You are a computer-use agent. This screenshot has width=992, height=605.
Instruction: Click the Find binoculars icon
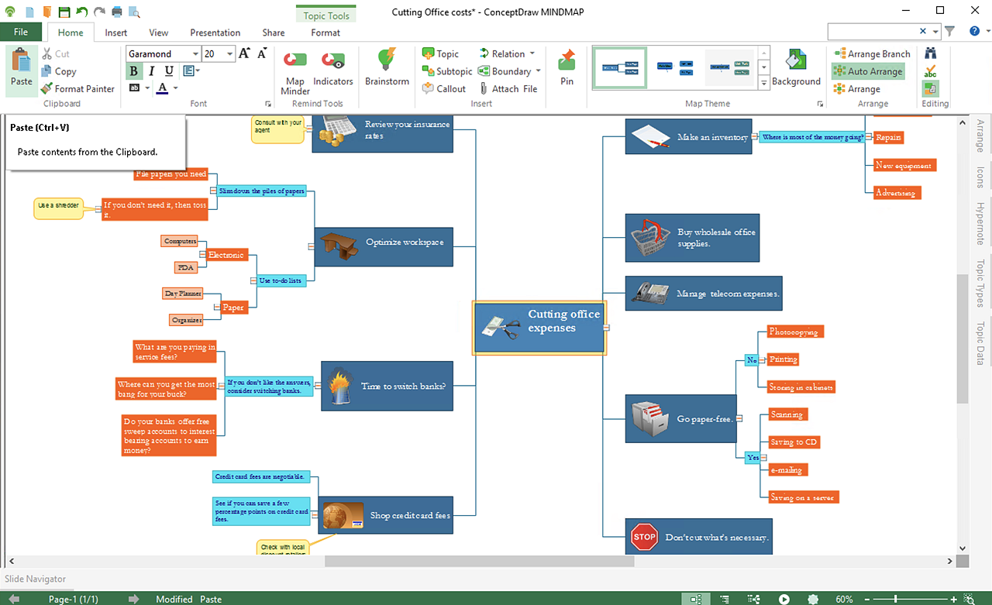[x=930, y=53]
